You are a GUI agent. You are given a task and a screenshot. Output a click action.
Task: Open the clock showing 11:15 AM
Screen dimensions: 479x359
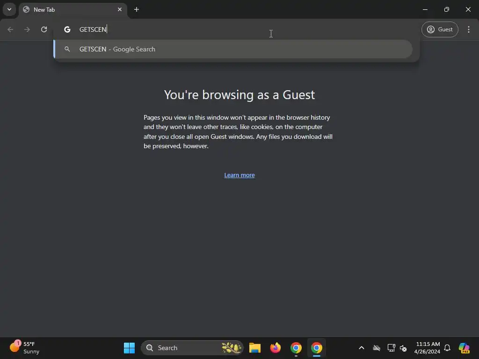[427, 348]
